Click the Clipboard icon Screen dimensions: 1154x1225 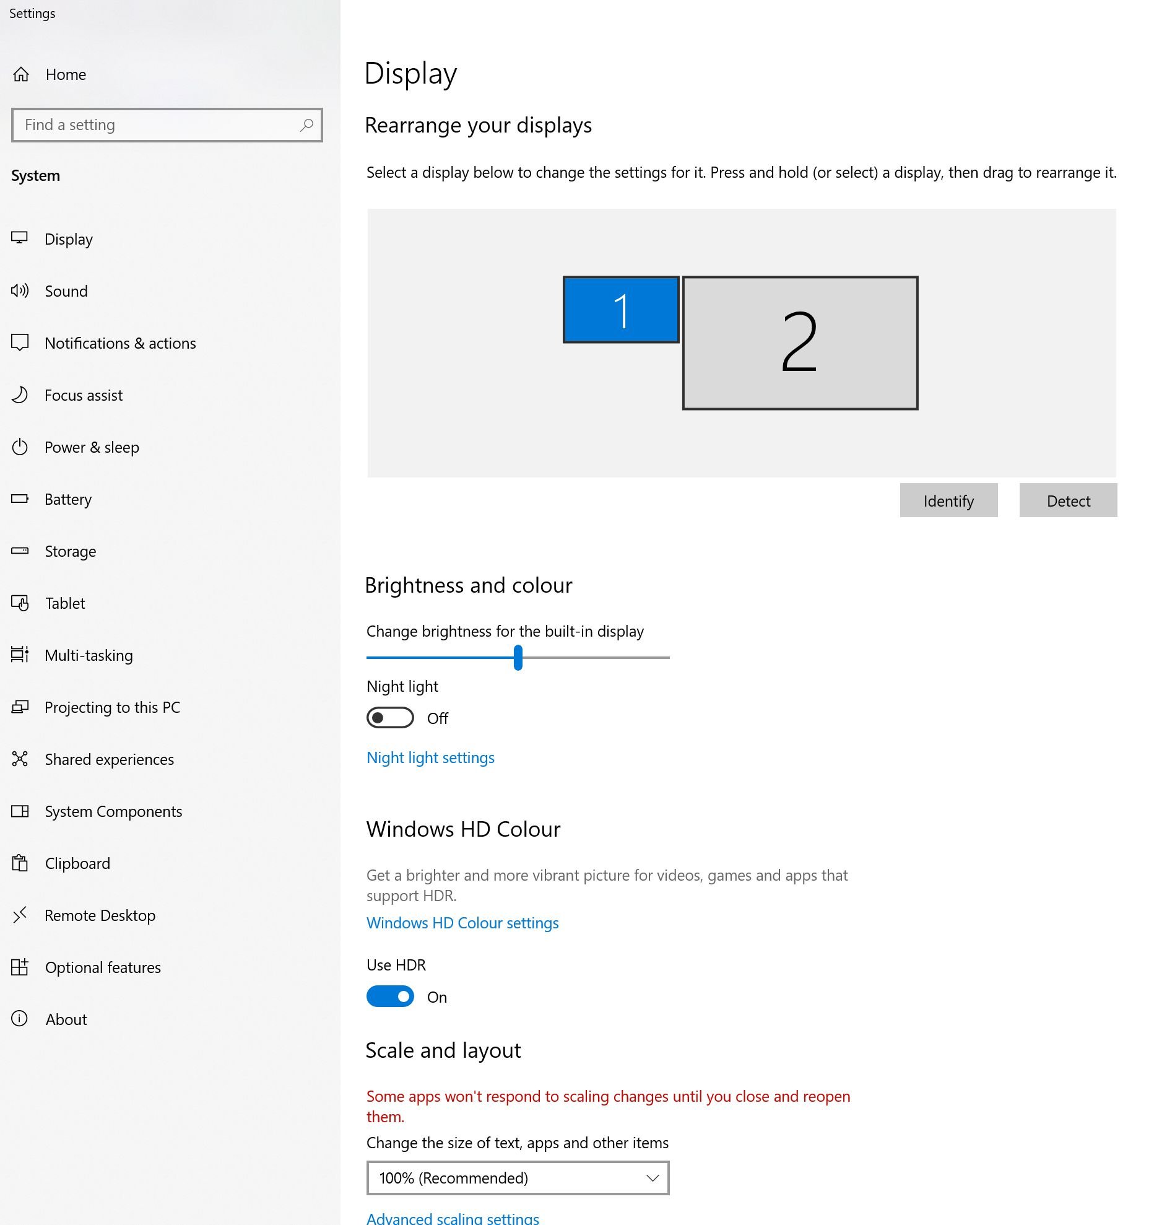[x=20, y=863]
